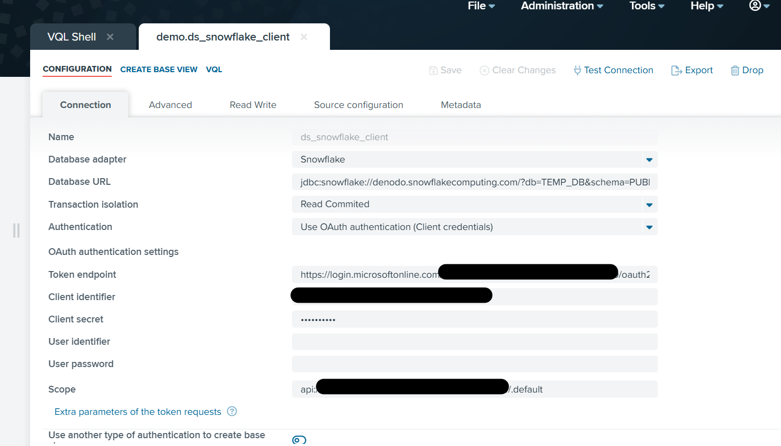
Task: Click the Token endpoint label
Action: [x=82, y=275]
